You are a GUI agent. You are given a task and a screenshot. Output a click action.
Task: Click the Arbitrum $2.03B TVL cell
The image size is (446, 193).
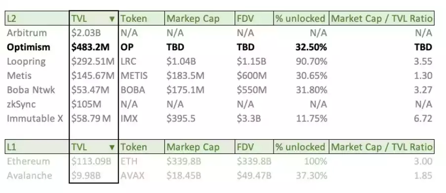click(x=93, y=33)
